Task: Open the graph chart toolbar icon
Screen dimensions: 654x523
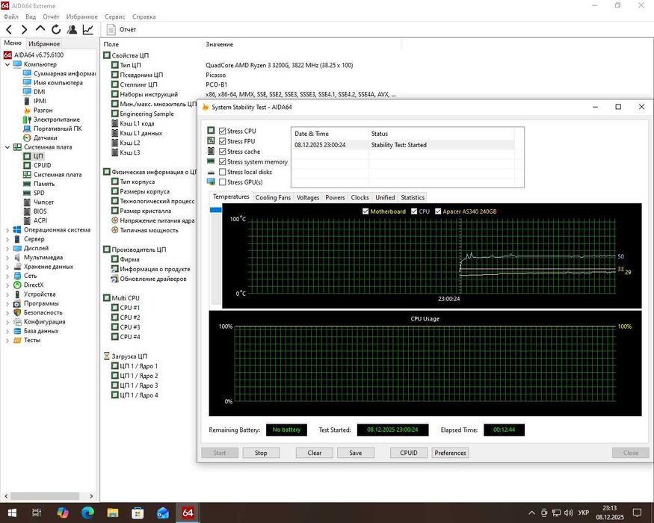Action: pos(87,29)
